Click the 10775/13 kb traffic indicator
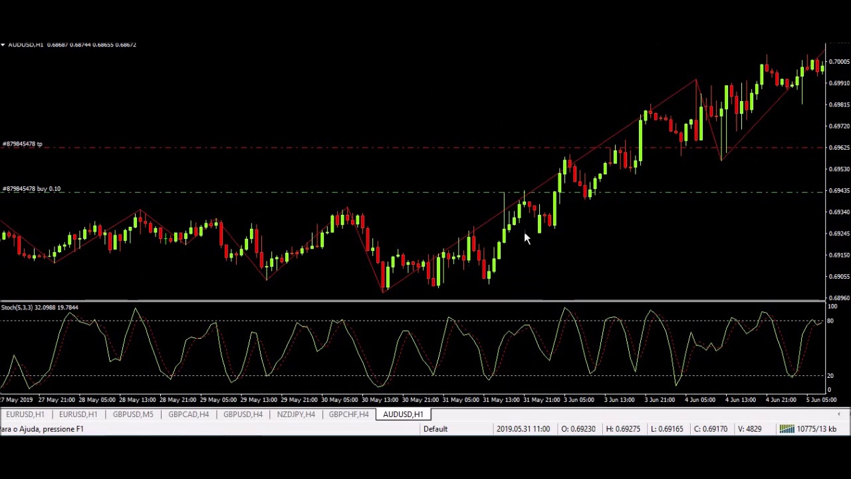851x479 pixels. [x=817, y=429]
